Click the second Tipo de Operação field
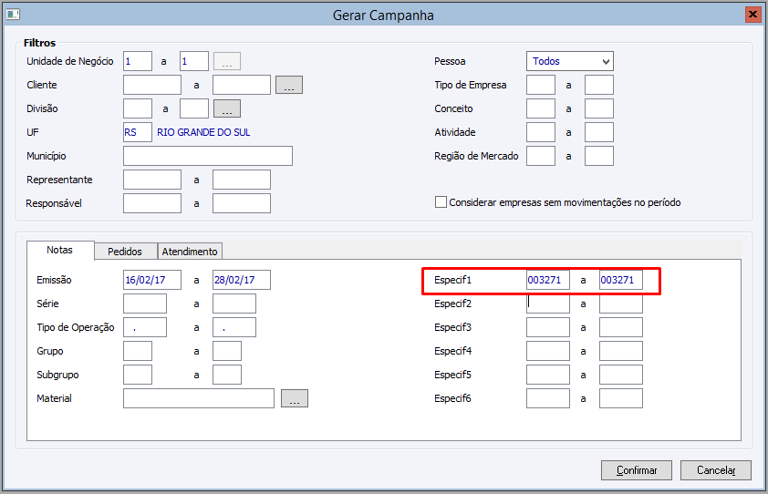 coord(234,327)
